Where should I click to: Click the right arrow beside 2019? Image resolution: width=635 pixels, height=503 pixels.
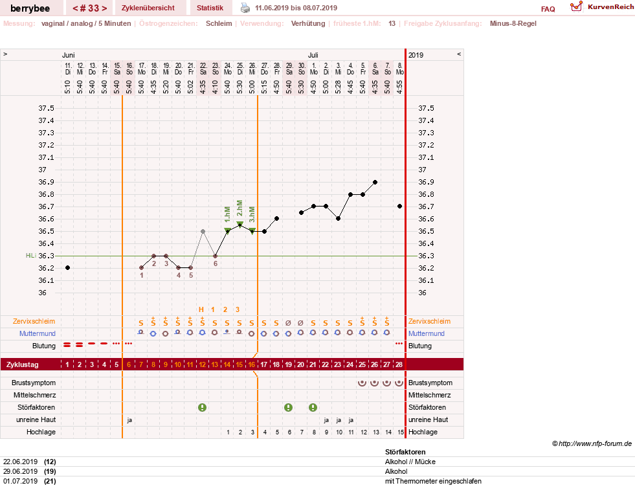pos(459,54)
